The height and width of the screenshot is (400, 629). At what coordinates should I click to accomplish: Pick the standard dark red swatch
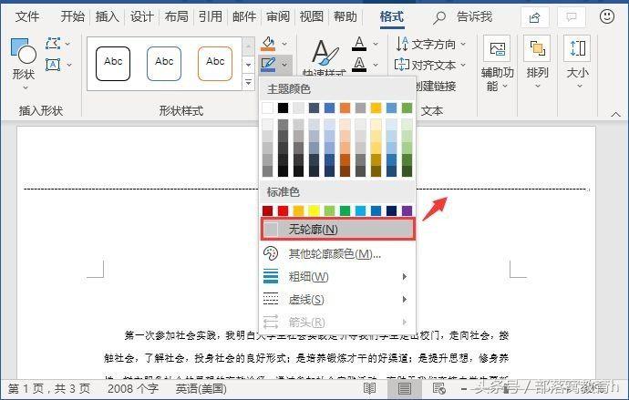pyautogui.click(x=268, y=210)
